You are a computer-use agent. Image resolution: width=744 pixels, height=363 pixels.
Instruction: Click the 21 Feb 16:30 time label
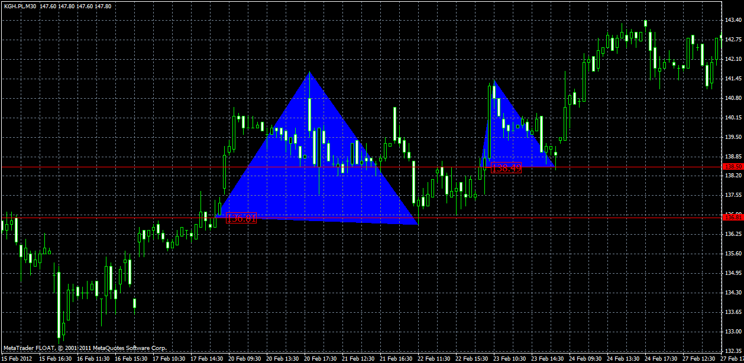pos(396,359)
